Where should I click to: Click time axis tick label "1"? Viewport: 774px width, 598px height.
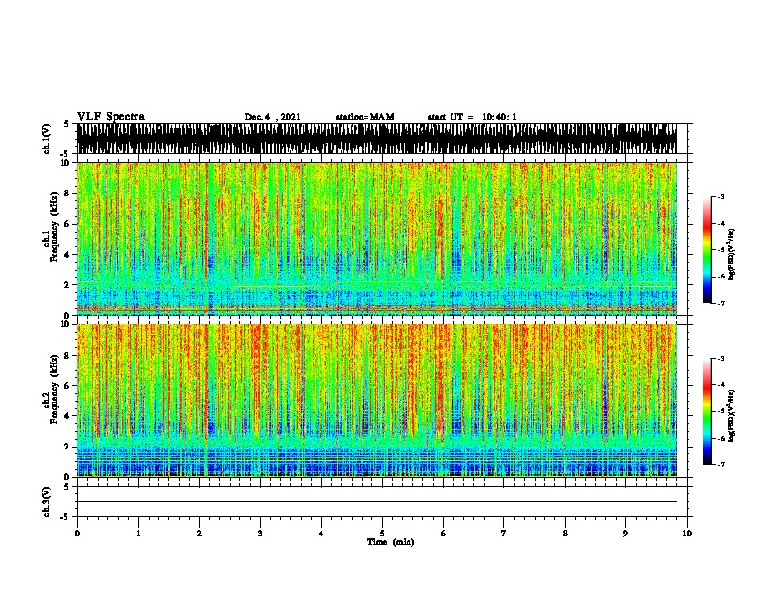coord(138,534)
